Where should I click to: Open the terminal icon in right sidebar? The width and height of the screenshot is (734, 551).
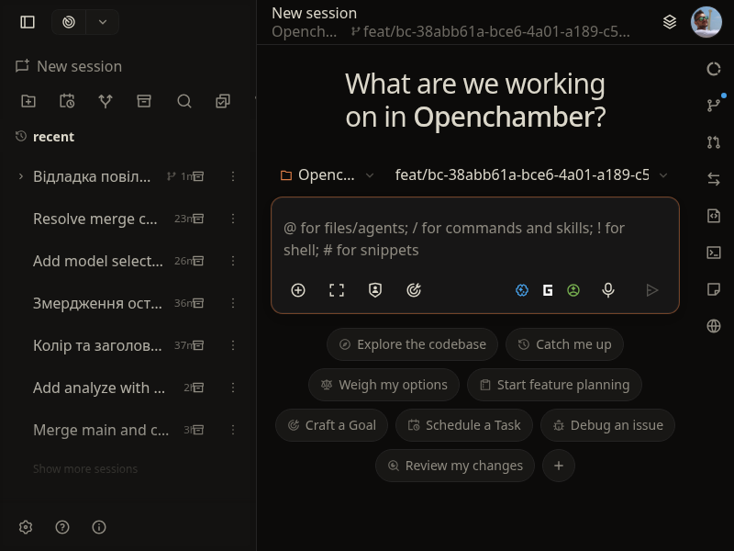click(x=714, y=253)
